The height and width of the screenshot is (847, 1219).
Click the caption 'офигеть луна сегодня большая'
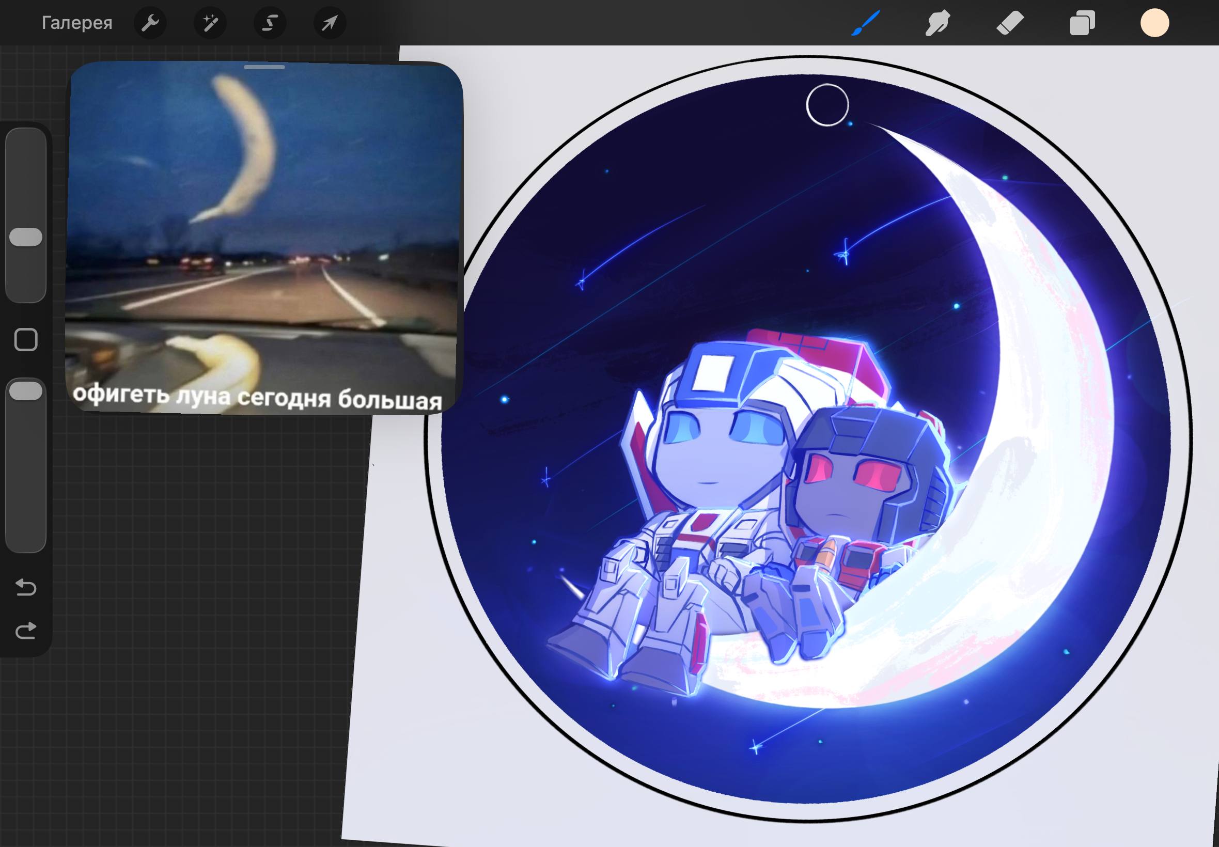point(257,398)
